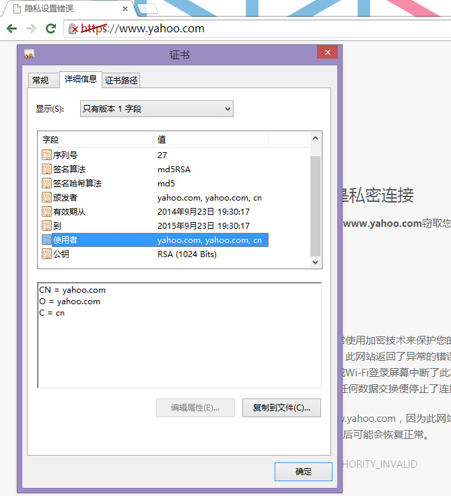
Task: Click the 2015年9月23日 expiry date value
Action: click(x=203, y=226)
